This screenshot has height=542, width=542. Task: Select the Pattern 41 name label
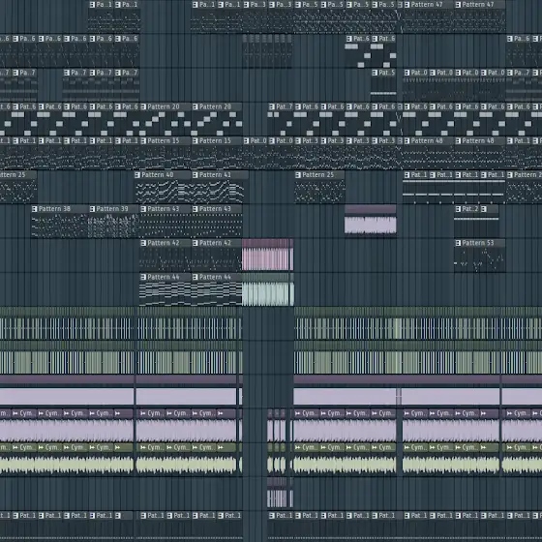tap(215, 175)
